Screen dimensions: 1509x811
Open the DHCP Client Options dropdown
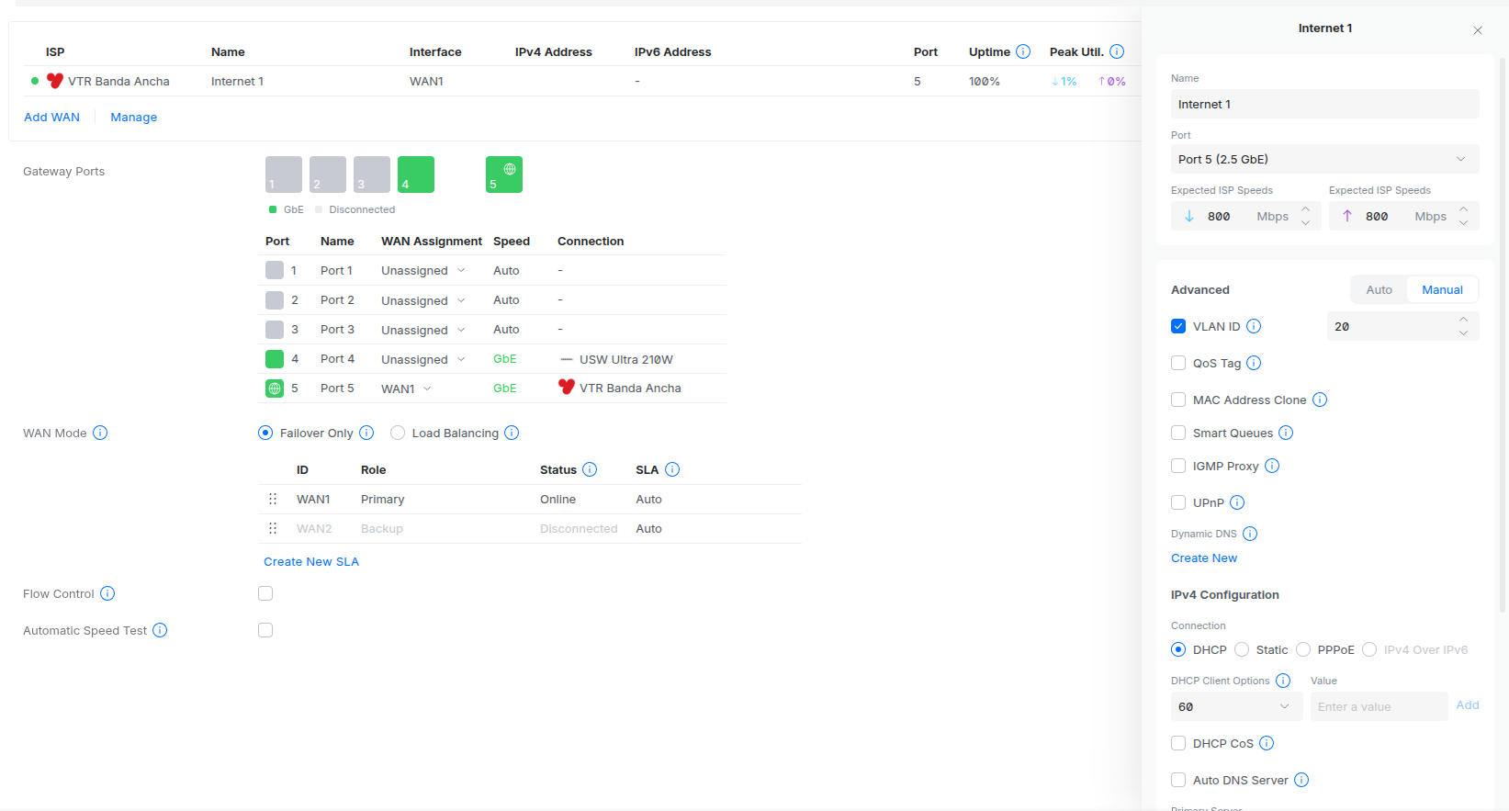1233,706
